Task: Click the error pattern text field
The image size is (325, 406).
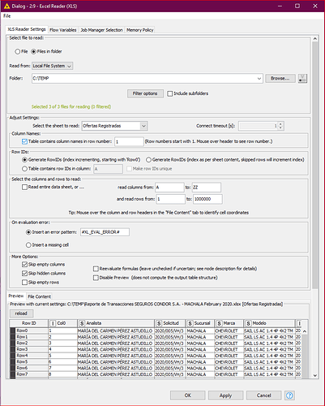Action: click(105, 232)
